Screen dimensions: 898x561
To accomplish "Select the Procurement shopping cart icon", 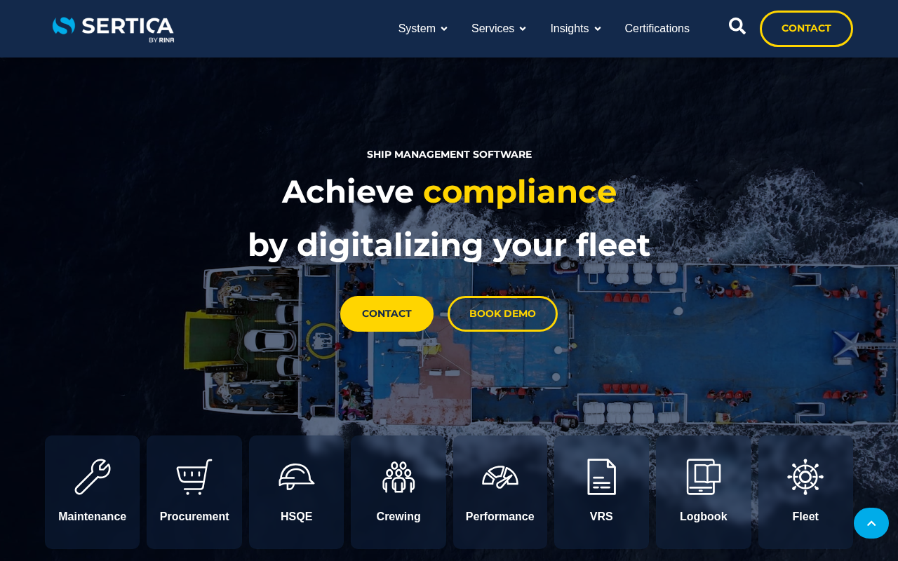I will tap(194, 477).
